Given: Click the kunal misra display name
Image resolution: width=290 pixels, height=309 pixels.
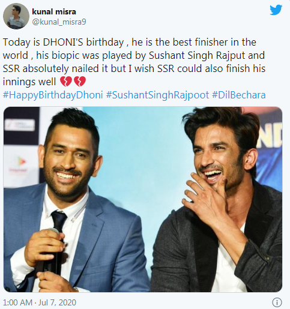Looking at the screenshot, I should click(54, 12).
